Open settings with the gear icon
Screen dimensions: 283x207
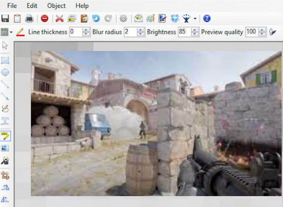click(123, 19)
